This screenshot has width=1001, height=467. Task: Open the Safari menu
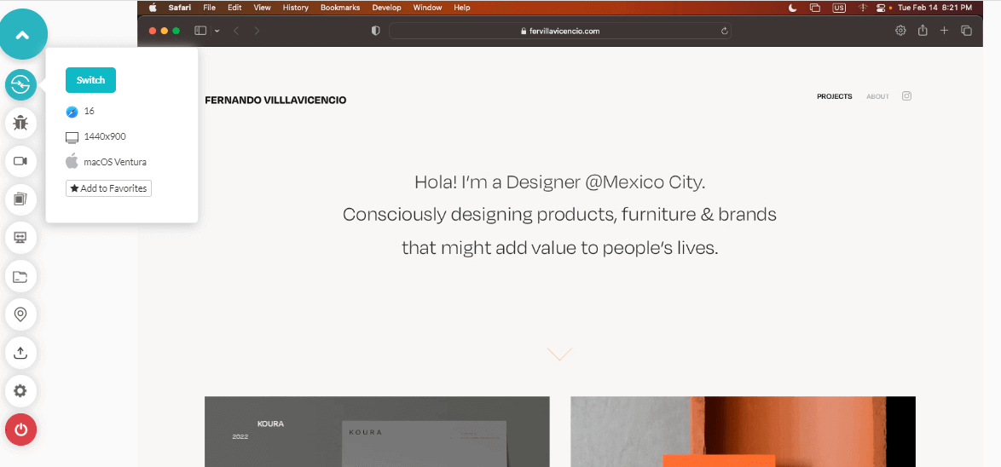[x=179, y=8]
